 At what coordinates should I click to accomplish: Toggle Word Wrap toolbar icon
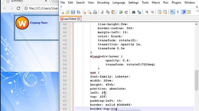pyautogui.click(x=173, y=12)
